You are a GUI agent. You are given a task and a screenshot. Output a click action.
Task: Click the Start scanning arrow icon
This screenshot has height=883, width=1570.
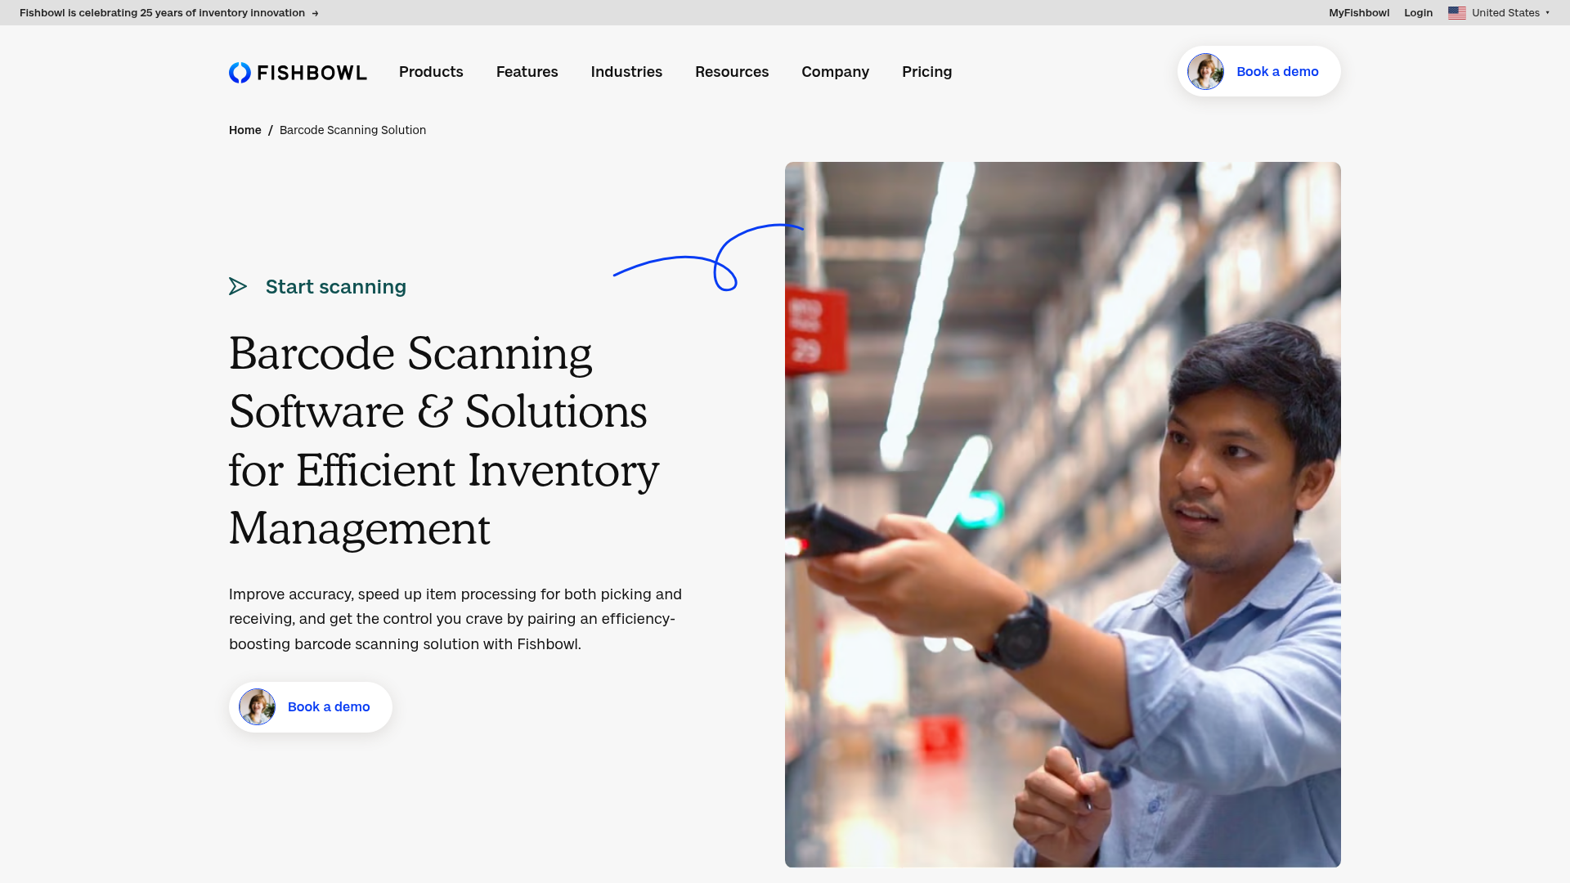(238, 286)
